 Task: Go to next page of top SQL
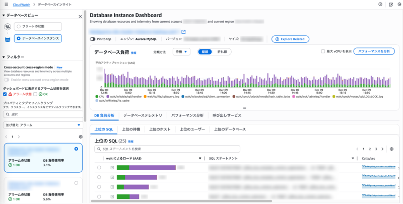(x=383, y=149)
